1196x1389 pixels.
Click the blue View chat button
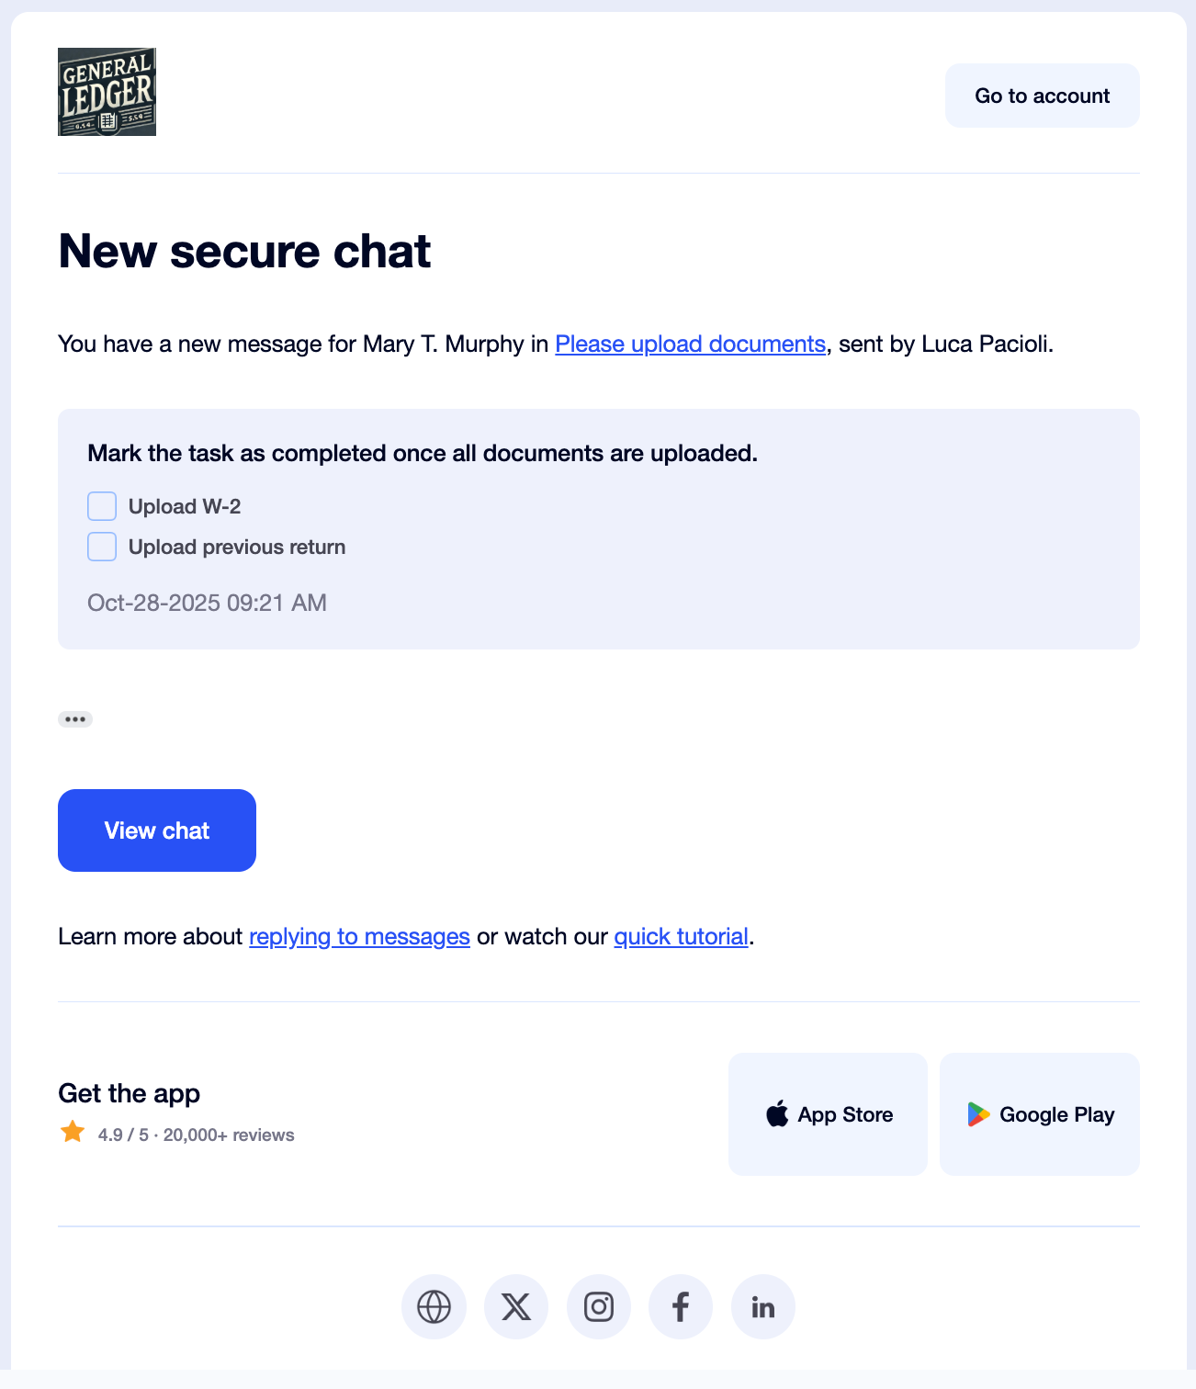point(157,830)
